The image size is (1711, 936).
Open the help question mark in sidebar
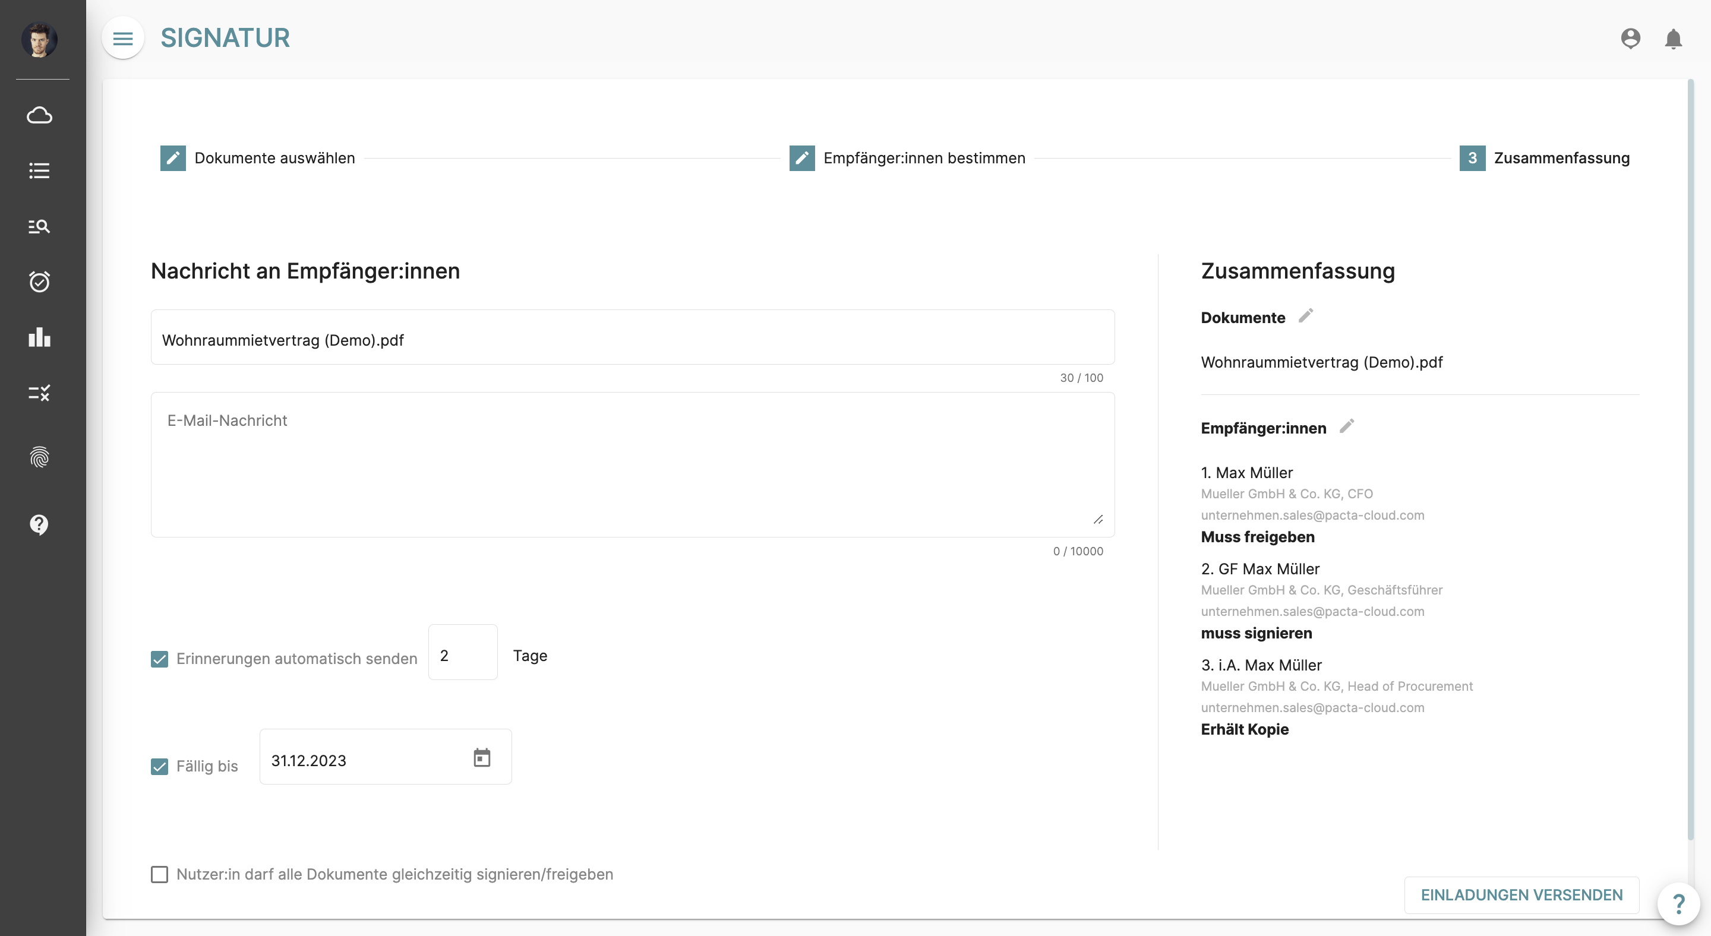39,524
